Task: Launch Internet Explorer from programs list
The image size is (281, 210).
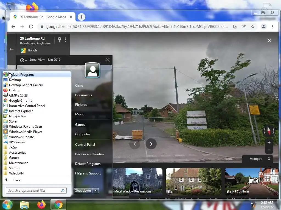Action: coord(37,111)
